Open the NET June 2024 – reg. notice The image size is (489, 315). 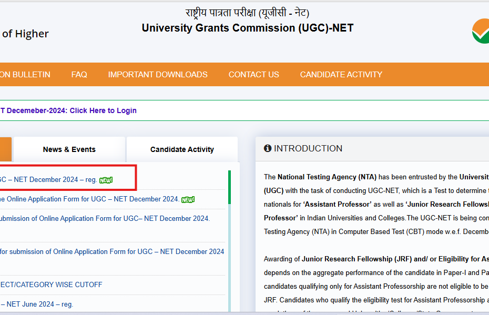click(37, 304)
